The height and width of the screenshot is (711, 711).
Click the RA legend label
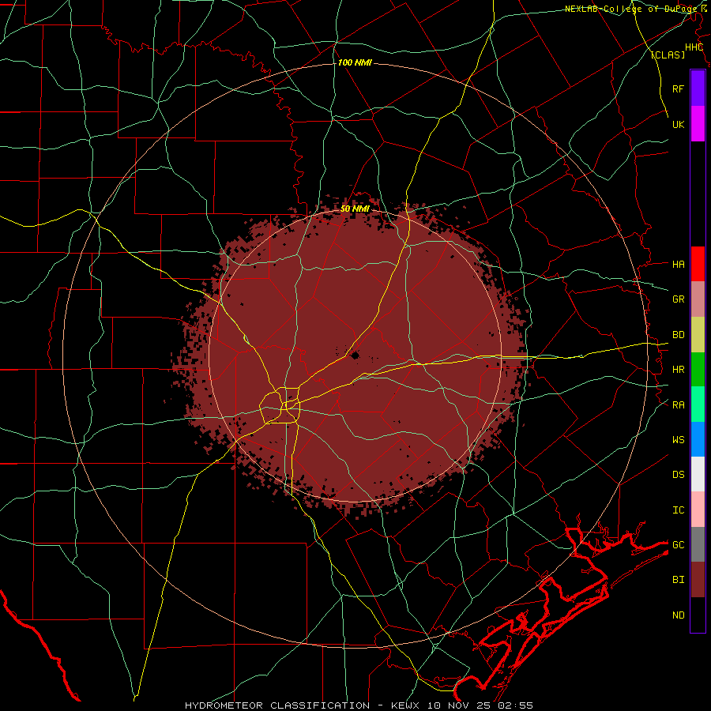pyautogui.click(x=678, y=404)
